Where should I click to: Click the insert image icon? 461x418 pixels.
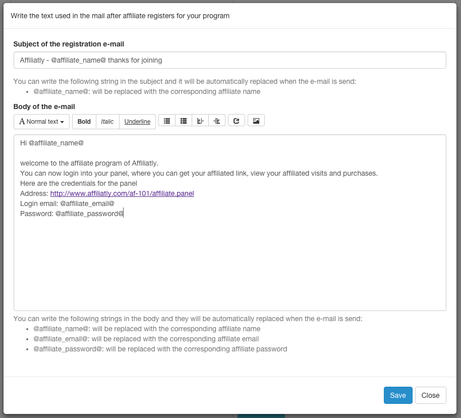pyautogui.click(x=256, y=120)
